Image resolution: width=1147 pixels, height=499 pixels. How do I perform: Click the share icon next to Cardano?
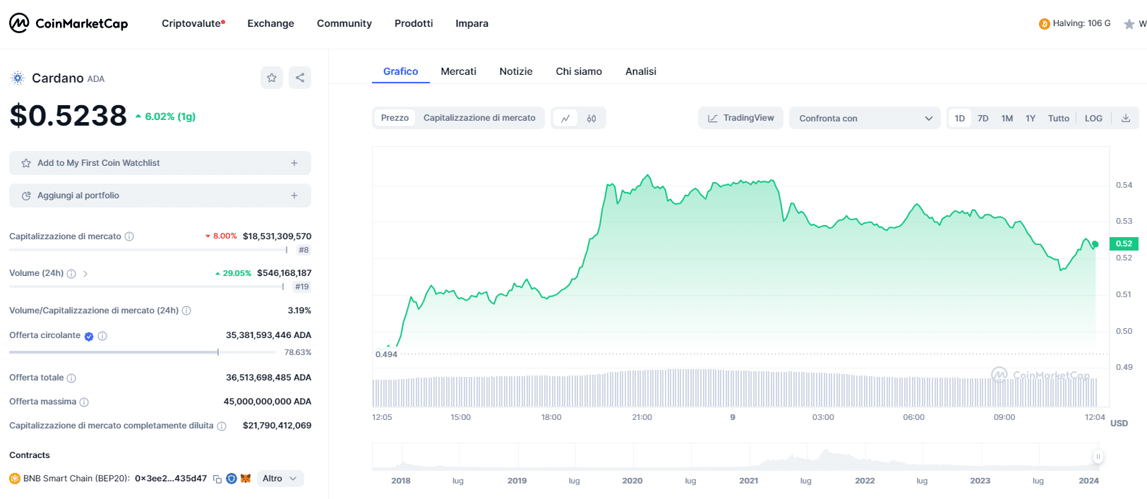pos(300,78)
